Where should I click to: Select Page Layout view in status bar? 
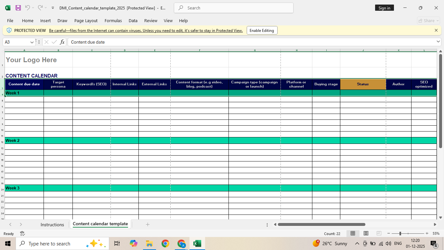coord(366,233)
